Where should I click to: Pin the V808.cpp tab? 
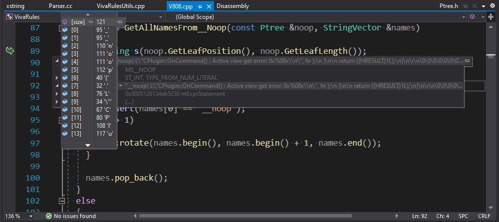[200, 6]
